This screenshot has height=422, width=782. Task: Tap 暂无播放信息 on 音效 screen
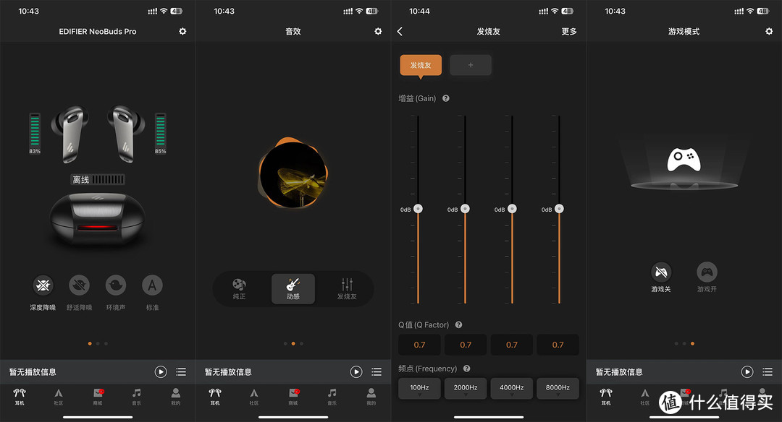[228, 371]
